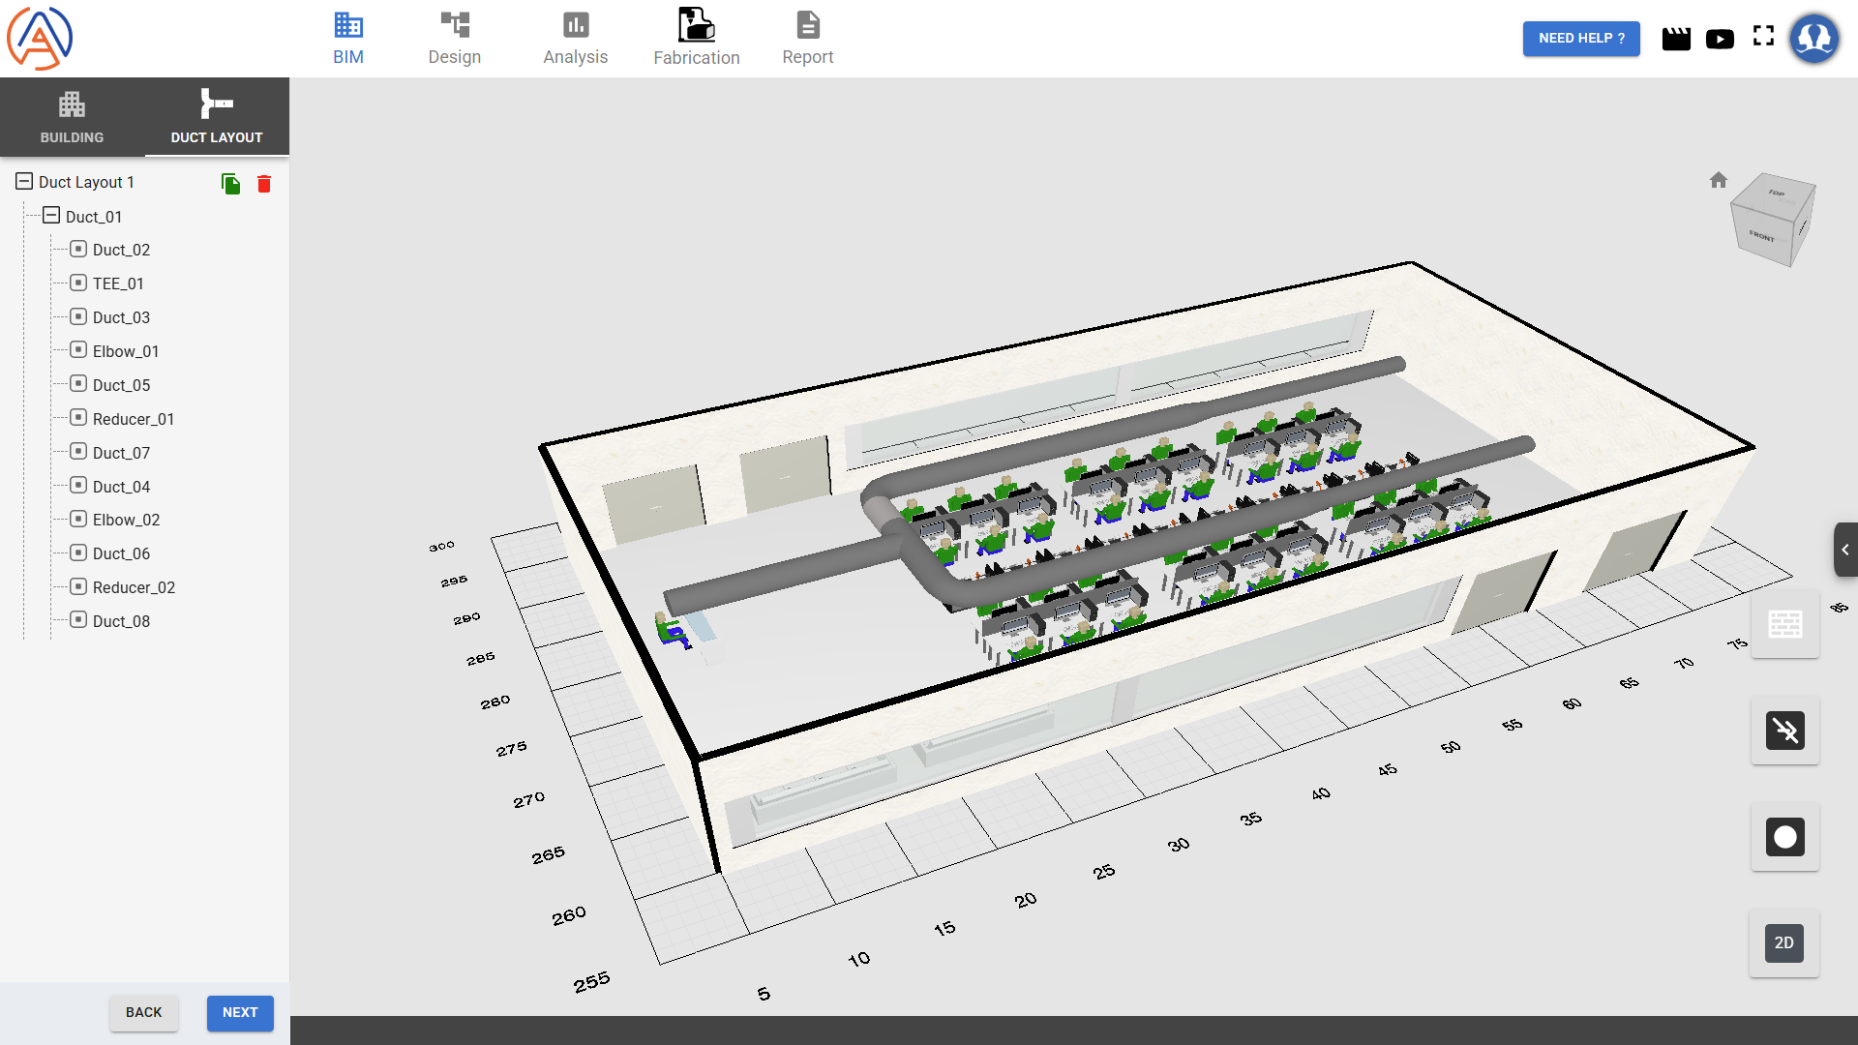The height and width of the screenshot is (1045, 1858).
Task: Switch viewport to 2D view
Action: (x=1785, y=942)
